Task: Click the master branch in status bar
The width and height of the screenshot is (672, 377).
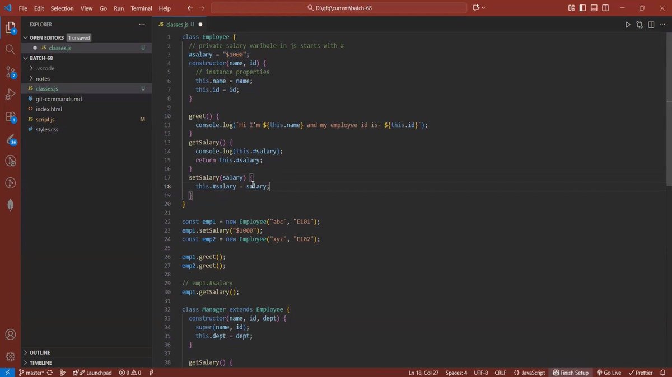Action: click(x=31, y=373)
